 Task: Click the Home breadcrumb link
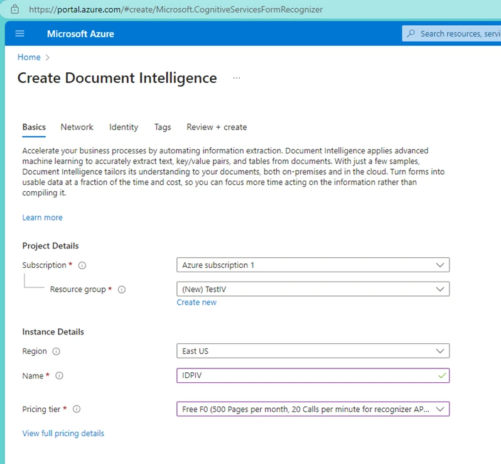29,57
